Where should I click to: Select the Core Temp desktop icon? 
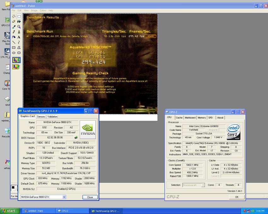coord(7,85)
